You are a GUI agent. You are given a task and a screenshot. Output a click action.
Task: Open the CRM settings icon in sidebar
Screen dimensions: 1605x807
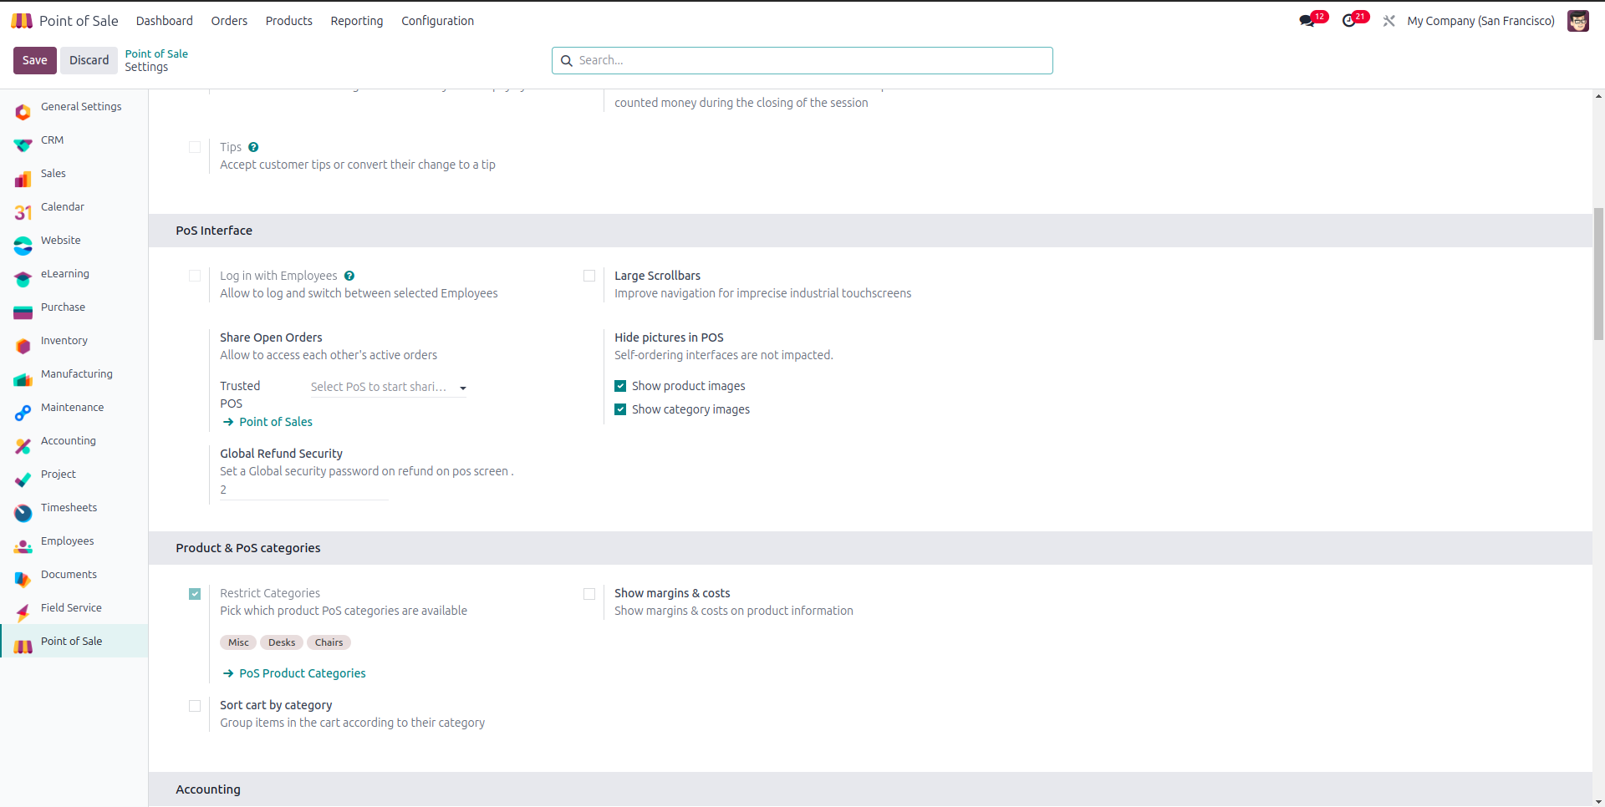pyautogui.click(x=23, y=145)
